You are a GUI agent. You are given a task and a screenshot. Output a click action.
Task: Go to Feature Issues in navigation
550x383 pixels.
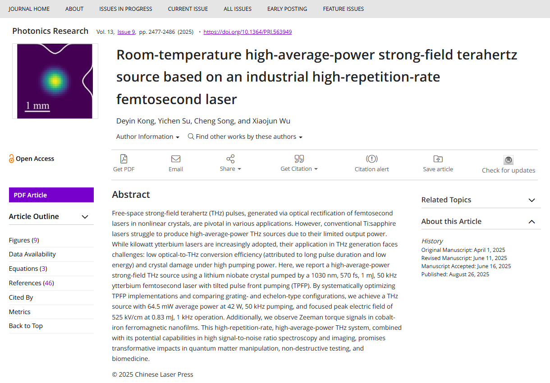tap(343, 9)
